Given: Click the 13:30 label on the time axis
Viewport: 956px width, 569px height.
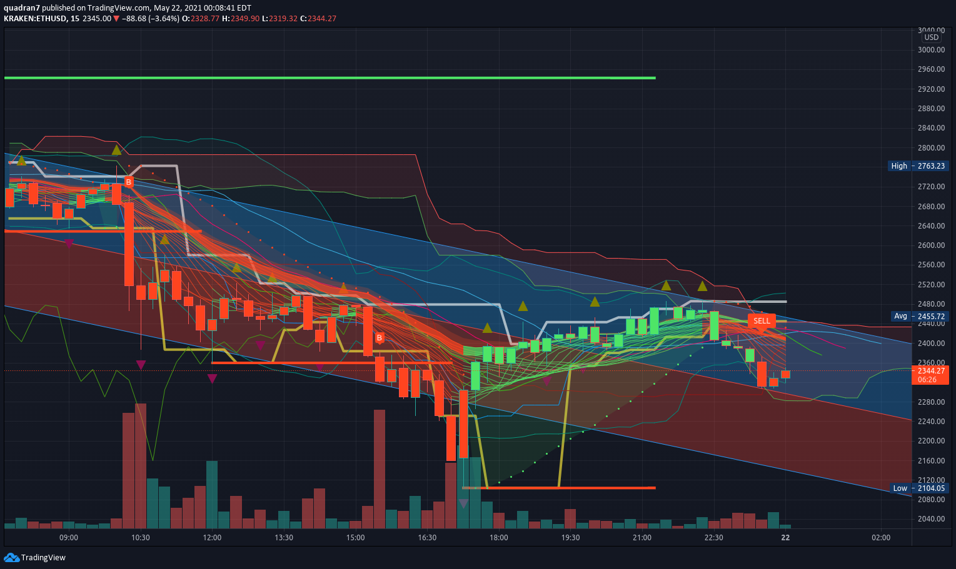Looking at the screenshot, I should [284, 538].
